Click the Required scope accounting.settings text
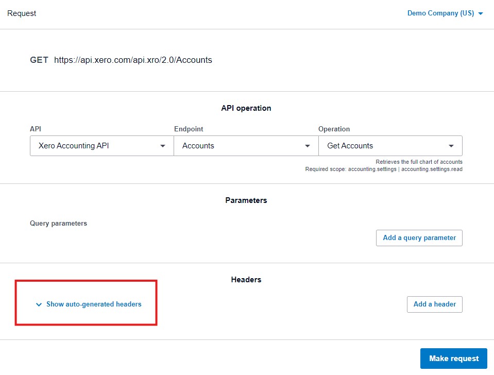494x375 pixels. tap(384, 169)
